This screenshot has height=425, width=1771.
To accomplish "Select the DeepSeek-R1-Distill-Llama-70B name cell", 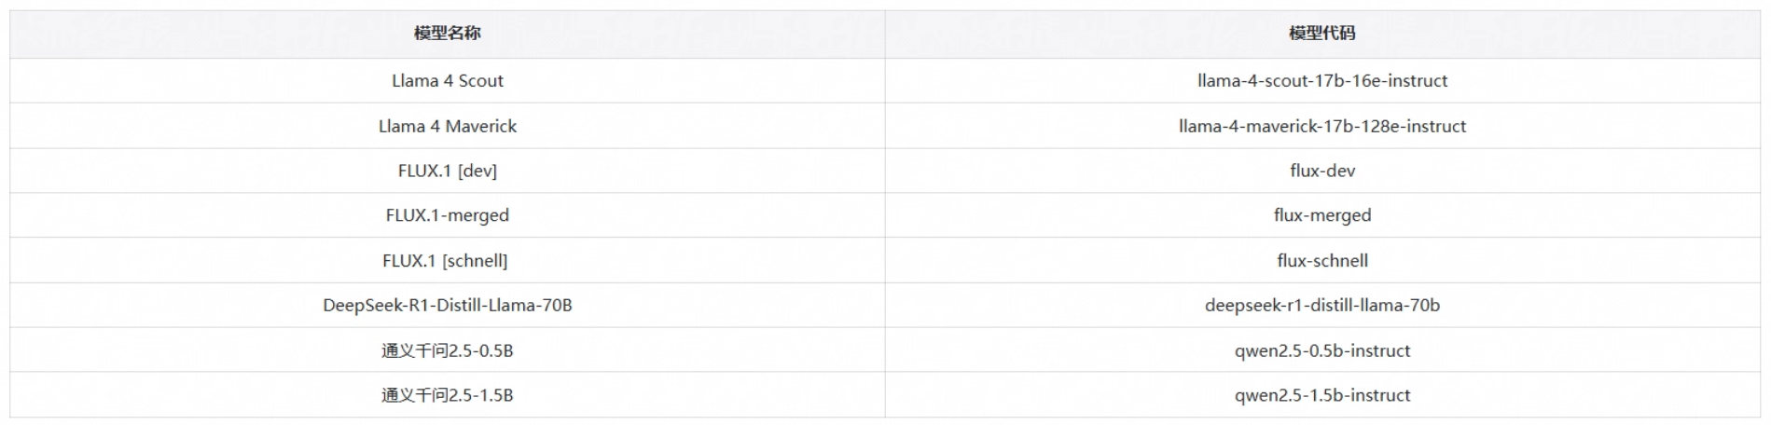I will click(448, 306).
